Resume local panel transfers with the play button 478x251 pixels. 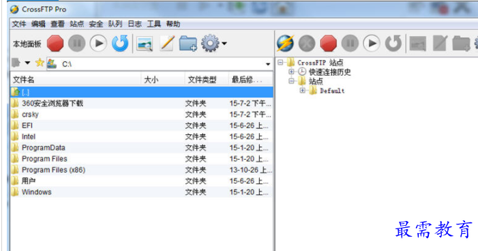click(x=98, y=43)
